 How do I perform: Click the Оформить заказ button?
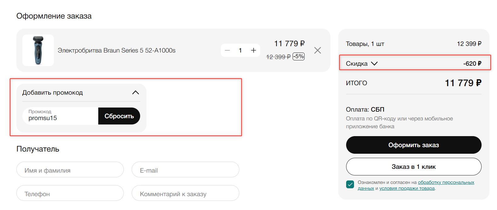pyautogui.click(x=414, y=145)
